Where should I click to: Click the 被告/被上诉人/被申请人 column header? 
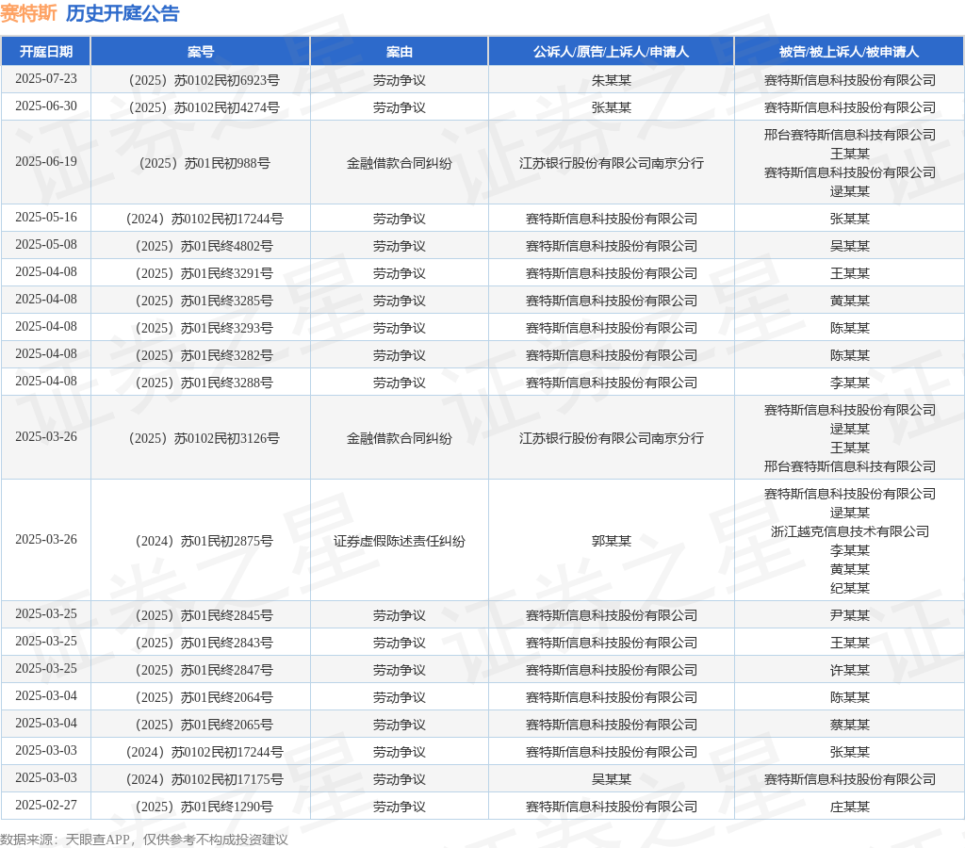point(849,52)
